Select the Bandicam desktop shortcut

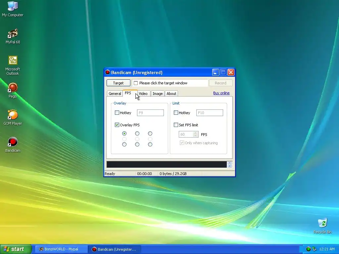click(x=13, y=145)
